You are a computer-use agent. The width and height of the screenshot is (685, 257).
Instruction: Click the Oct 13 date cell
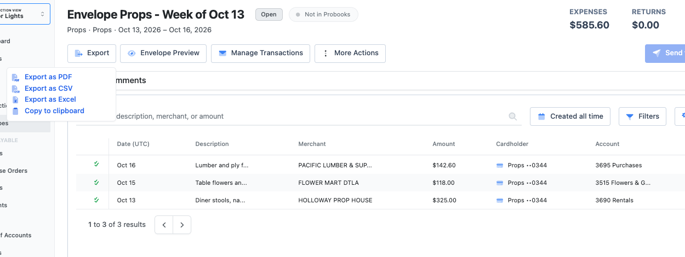126,200
